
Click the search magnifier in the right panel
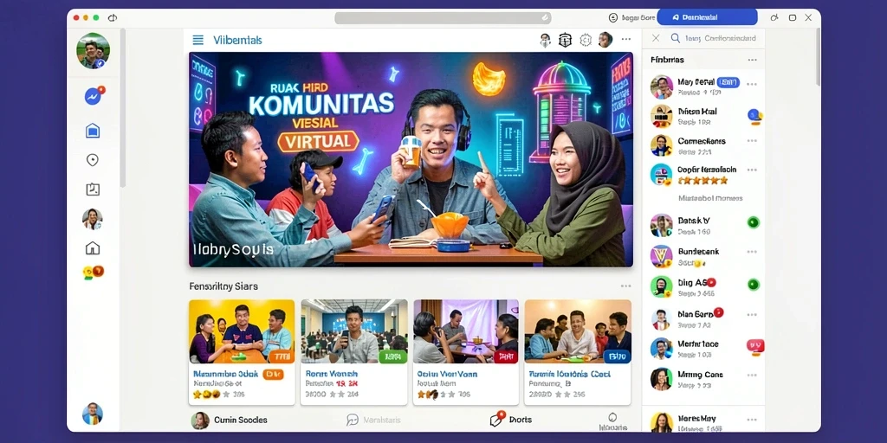675,38
